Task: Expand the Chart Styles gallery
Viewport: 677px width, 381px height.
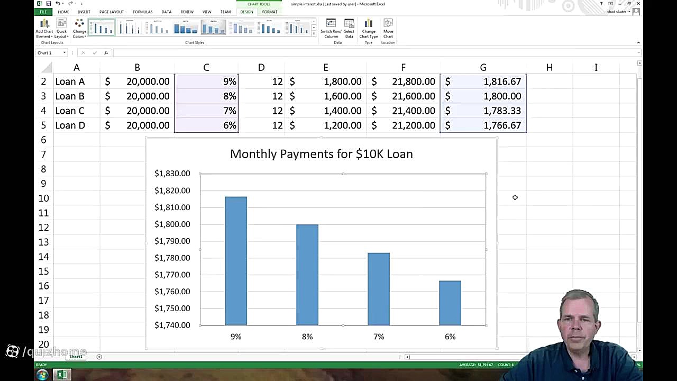Action: [x=314, y=34]
